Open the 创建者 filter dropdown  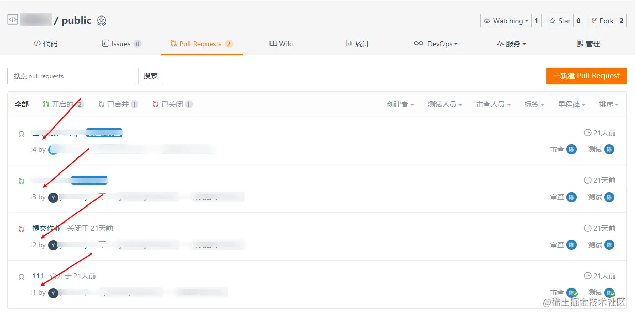pyautogui.click(x=400, y=104)
